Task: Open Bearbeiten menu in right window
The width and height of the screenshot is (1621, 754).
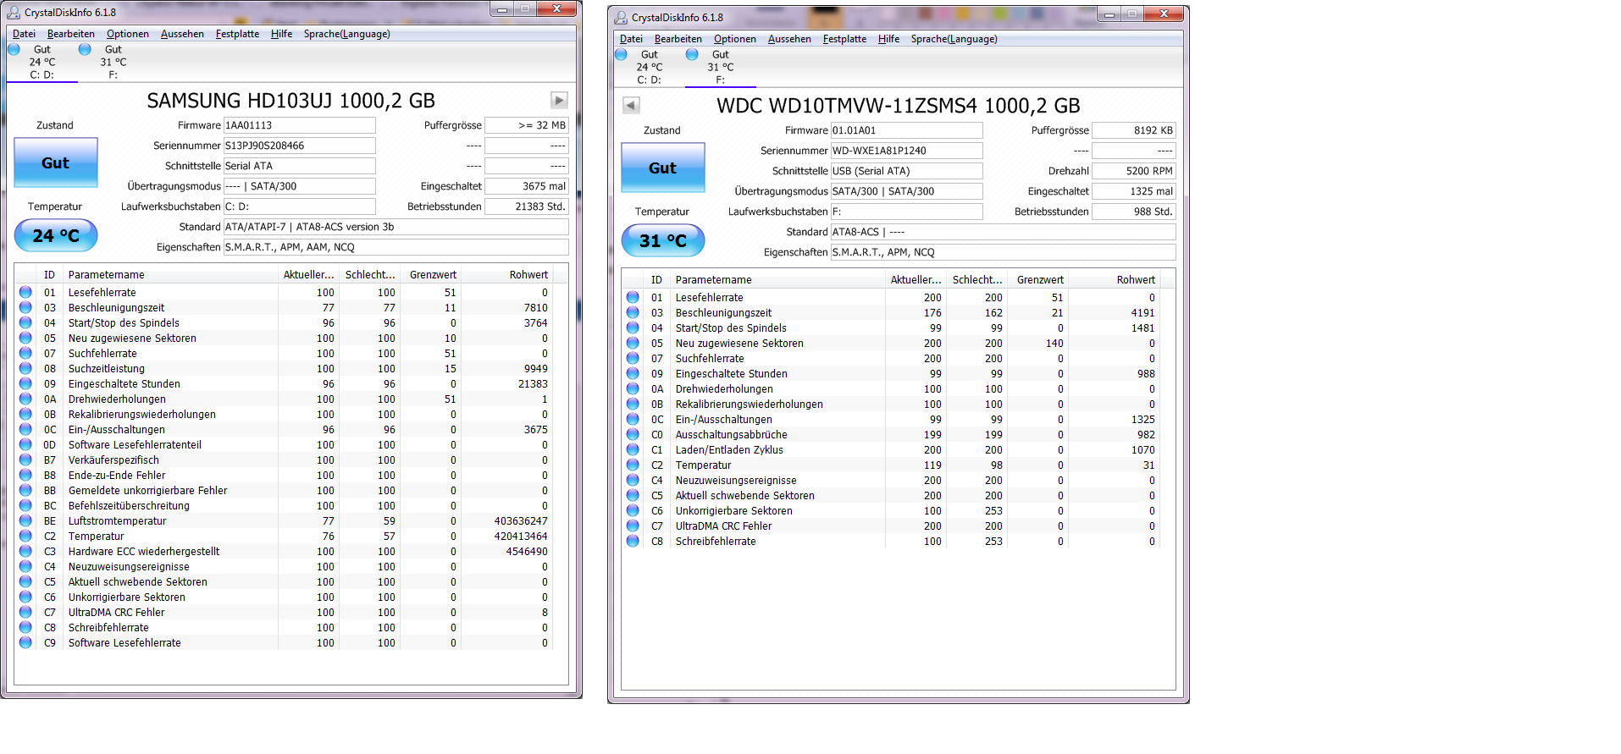Action: (678, 39)
